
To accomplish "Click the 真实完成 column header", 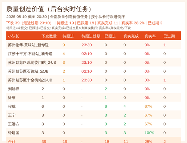I will click(131, 36).
